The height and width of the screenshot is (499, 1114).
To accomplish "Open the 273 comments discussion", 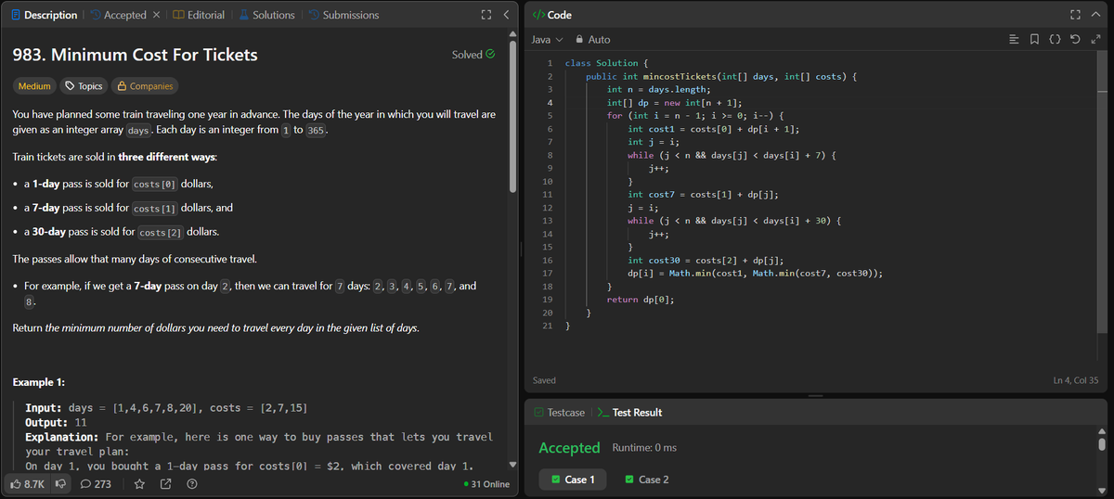I will pos(97,483).
